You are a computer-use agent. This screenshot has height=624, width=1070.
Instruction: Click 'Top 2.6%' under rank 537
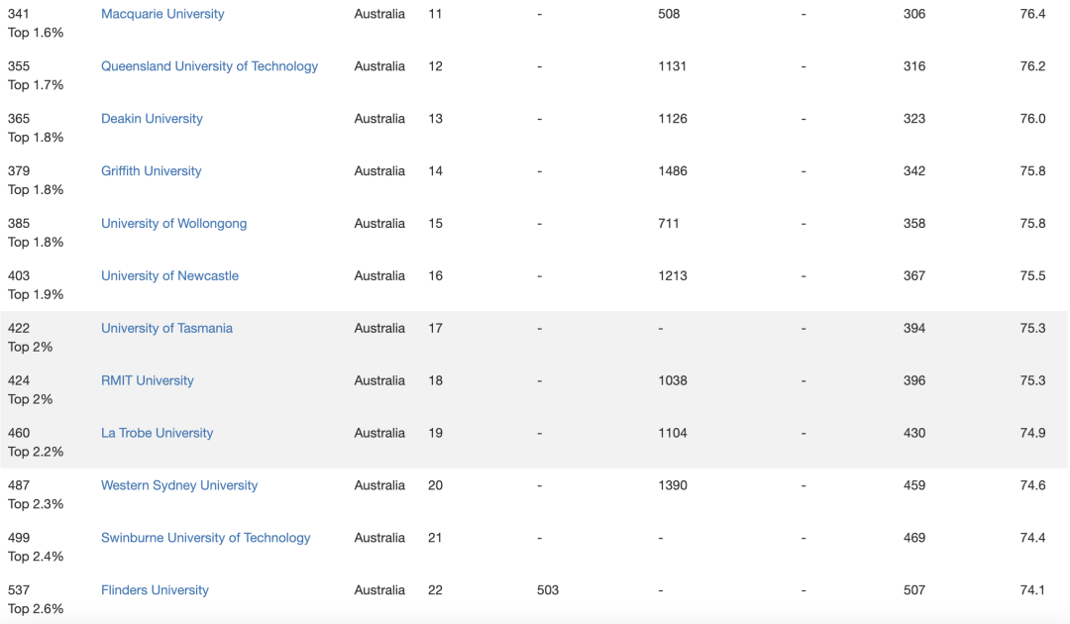click(x=36, y=609)
